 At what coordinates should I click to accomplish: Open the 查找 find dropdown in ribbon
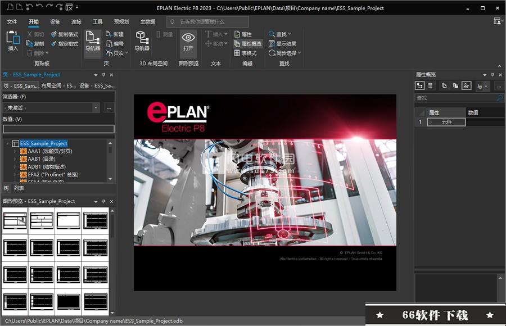[290, 34]
